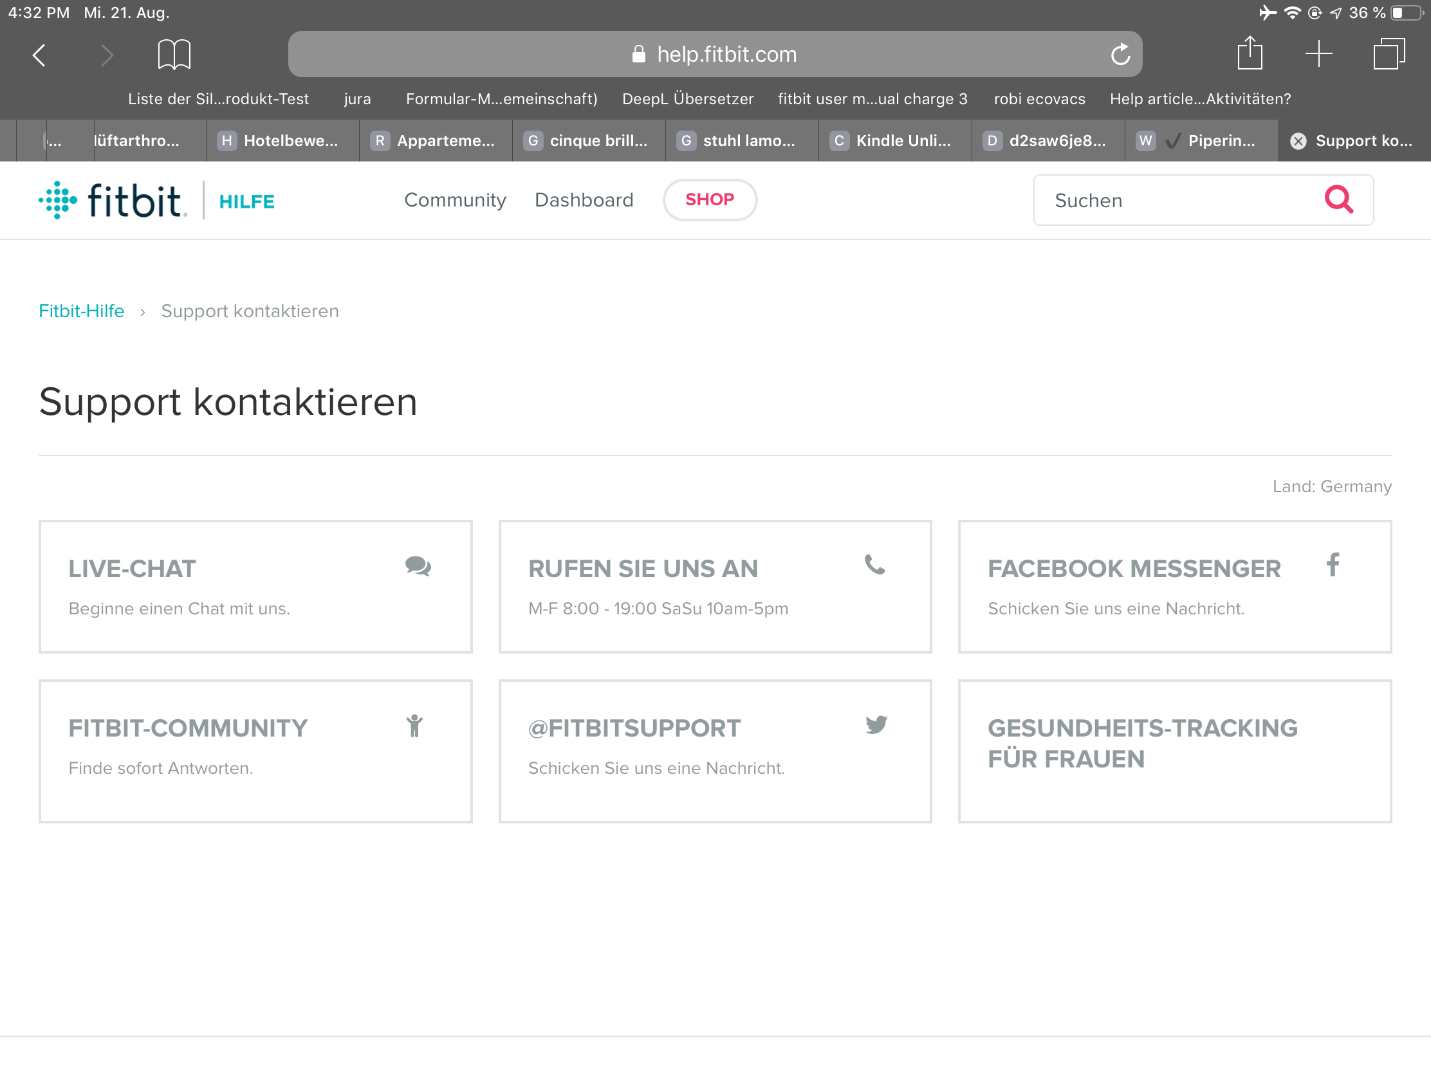Click the Fitbit-Hilfe breadcrumb link
This screenshot has height=1073, width=1431.
point(82,311)
